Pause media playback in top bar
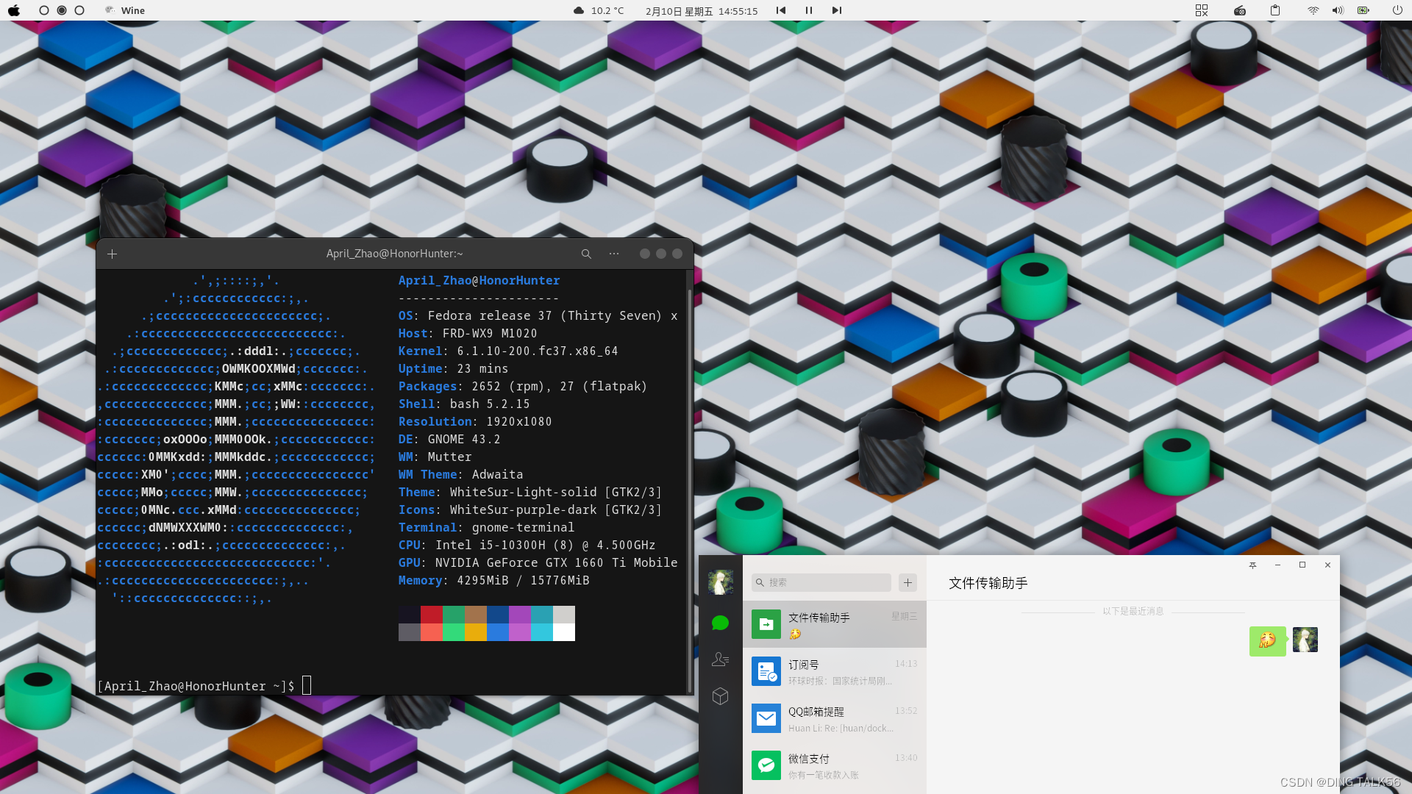Viewport: 1412px width, 794px height. [x=809, y=10]
